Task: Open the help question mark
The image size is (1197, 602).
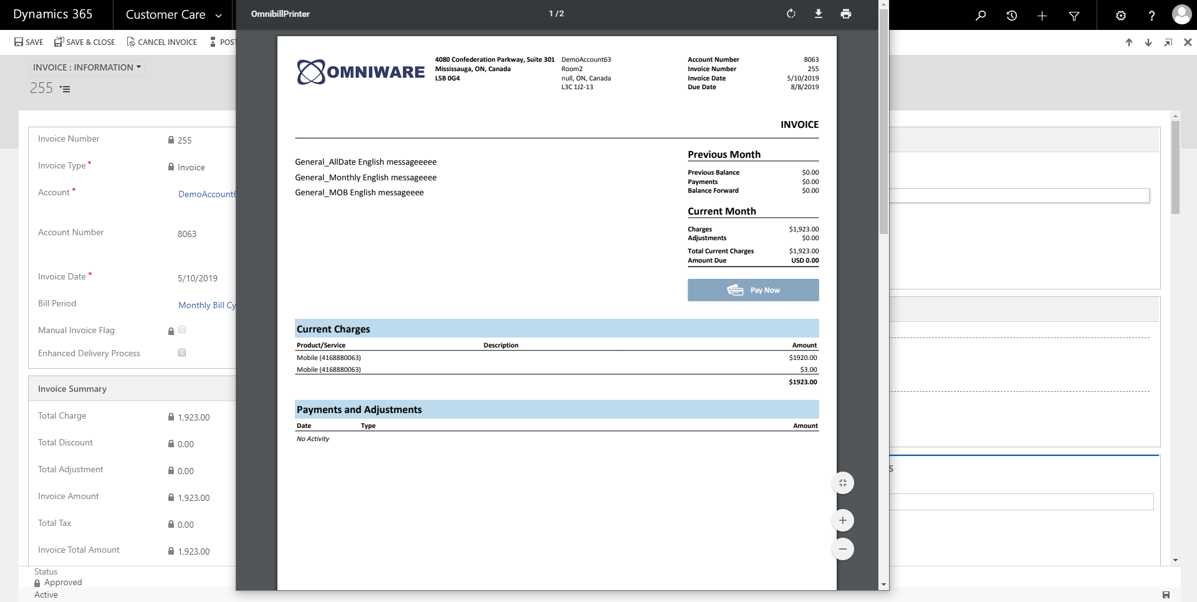Action: (x=1151, y=16)
